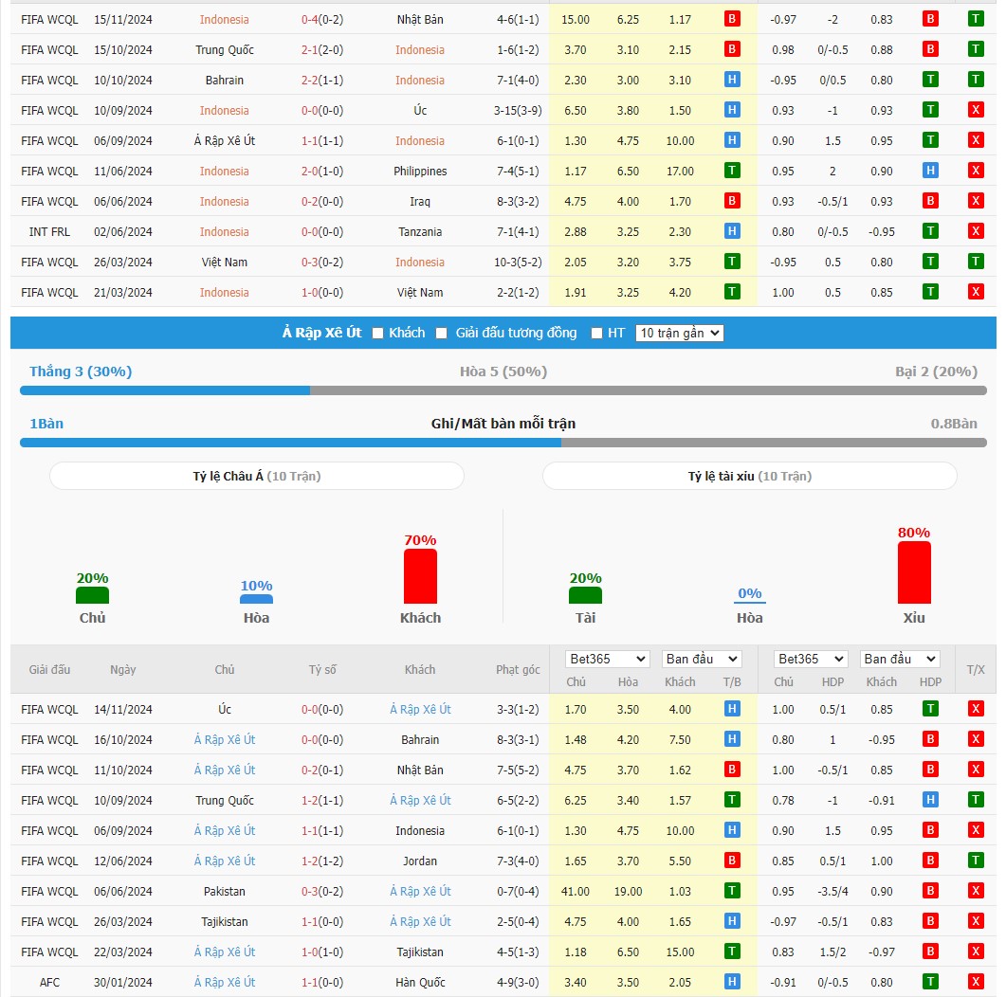
Task: Enable Giải đấu tương đồng checkbox
Action: click(x=442, y=334)
